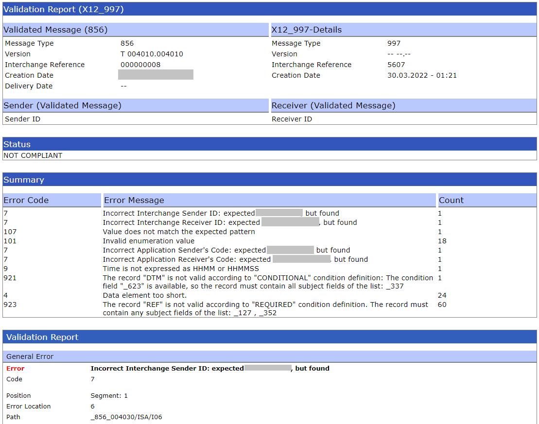Screen dimensions: 539x424
Task: Click the "Data element too short." message
Action: pyautogui.click(x=144, y=295)
